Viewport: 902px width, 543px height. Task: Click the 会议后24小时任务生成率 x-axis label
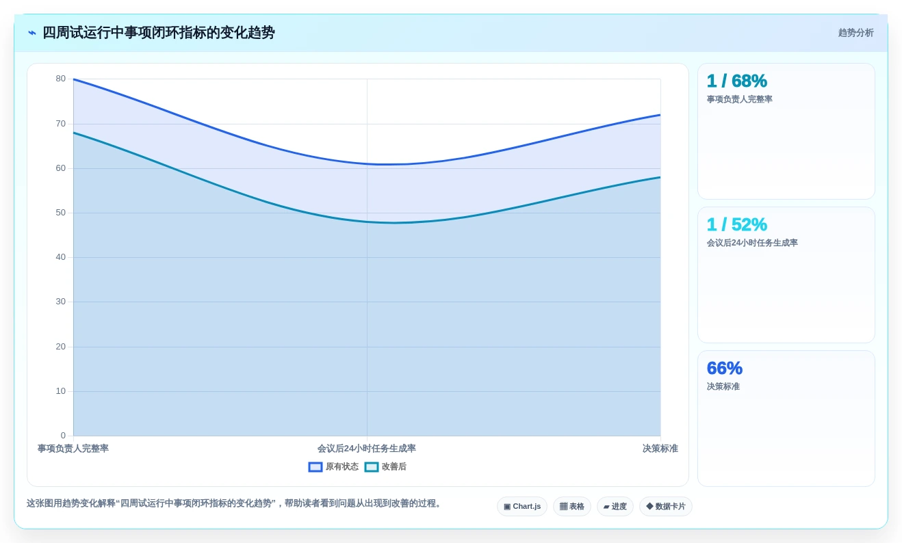tap(367, 449)
